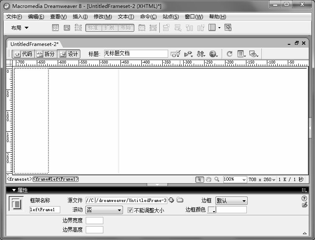Viewport: 315px width, 240px height.
Task: Open the 708 x 260 window size dropdown
Action: [x=262, y=179]
